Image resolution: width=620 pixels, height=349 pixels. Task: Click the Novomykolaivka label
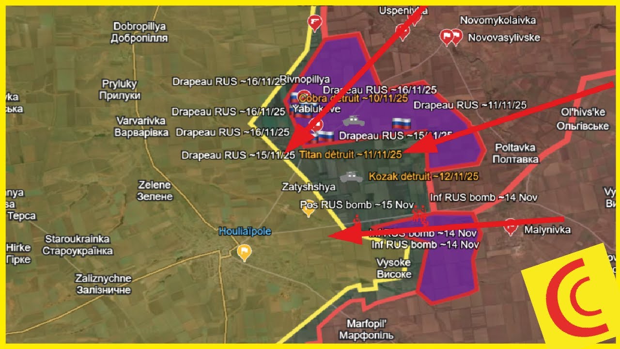click(x=498, y=21)
